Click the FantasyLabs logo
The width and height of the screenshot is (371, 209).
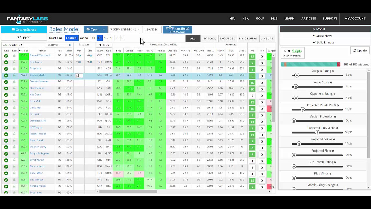(27, 19)
